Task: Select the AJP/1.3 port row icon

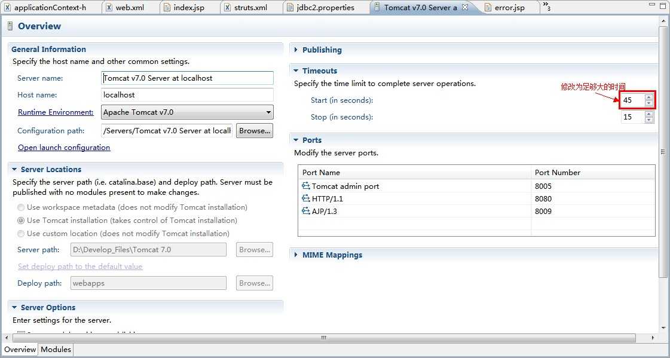Action: point(305,211)
